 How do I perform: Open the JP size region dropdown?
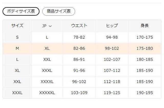coord(47,26)
